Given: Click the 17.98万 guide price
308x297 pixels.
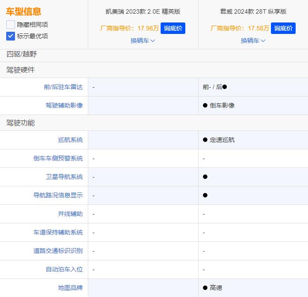Looking at the screenshot, I should [148, 28].
